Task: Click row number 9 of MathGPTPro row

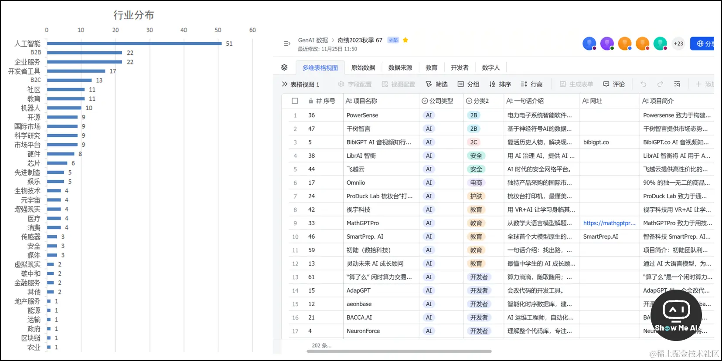Action: [x=295, y=223]
